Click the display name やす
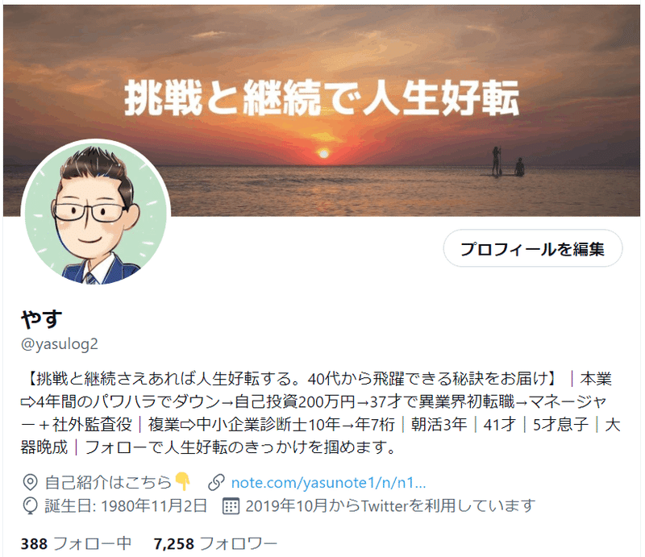Viewport: 645px width, 557px height. click(x=42, y=319)
